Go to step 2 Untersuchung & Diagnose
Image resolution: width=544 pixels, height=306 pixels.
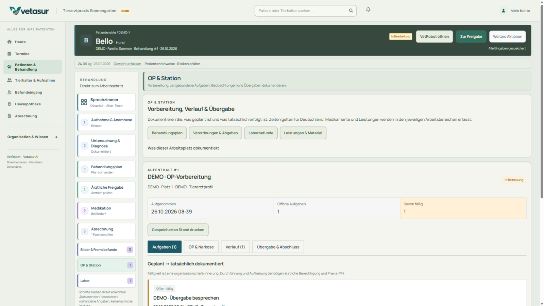106,146
